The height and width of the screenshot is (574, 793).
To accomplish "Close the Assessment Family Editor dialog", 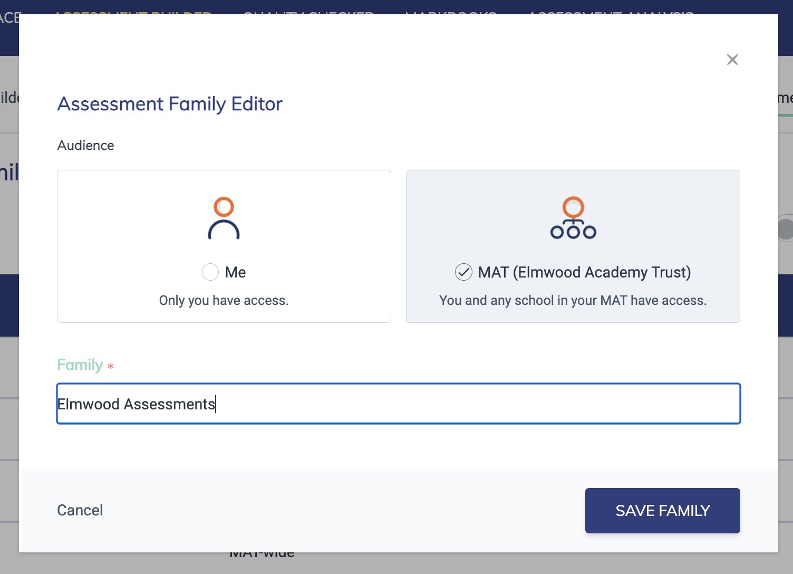I will click(x=732, y=60).
